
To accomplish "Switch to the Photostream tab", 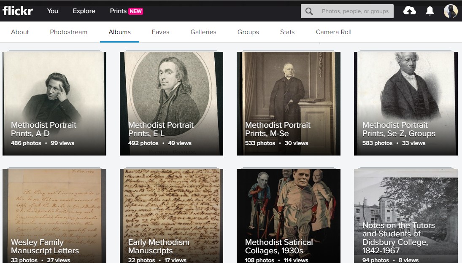I will point(68,32).
